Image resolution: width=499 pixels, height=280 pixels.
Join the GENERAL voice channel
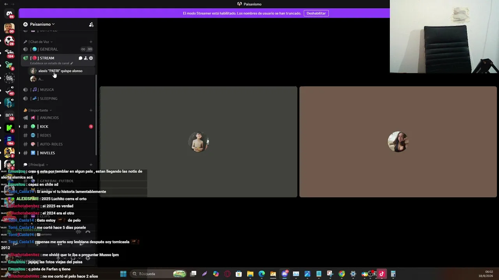[x=57, y=49]
